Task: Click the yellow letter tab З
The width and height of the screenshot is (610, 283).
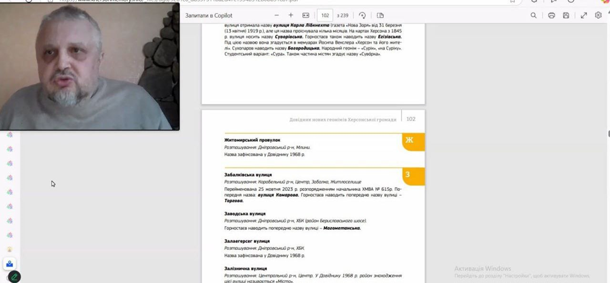Action: (413, 177)
